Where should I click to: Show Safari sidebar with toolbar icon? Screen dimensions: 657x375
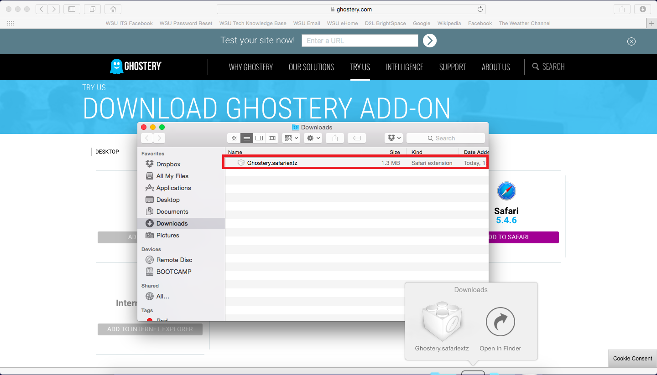(x=72, y=9)
